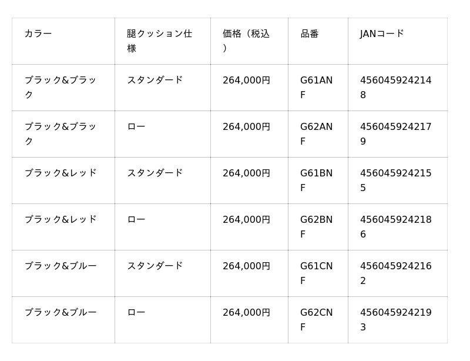Click the 腿クッション仕様 column header
Image resolution: width=470 pixels, height=361 pixels.
pos(159,41)
